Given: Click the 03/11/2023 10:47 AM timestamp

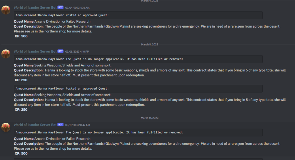Looking at the screenshot, I should click(78, 125).
